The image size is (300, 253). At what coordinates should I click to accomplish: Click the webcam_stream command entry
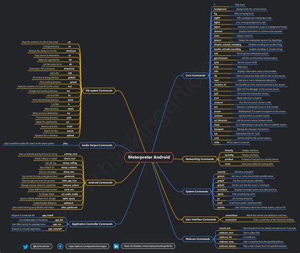[227, 246]
